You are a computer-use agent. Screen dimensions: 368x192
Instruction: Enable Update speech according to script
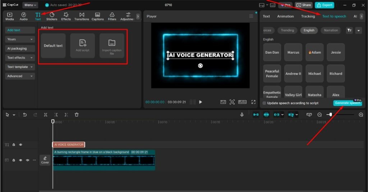coord(264,103)
